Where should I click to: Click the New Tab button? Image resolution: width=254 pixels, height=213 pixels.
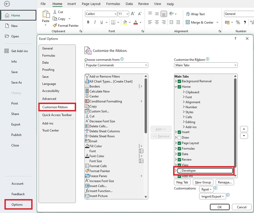point(182,182)
